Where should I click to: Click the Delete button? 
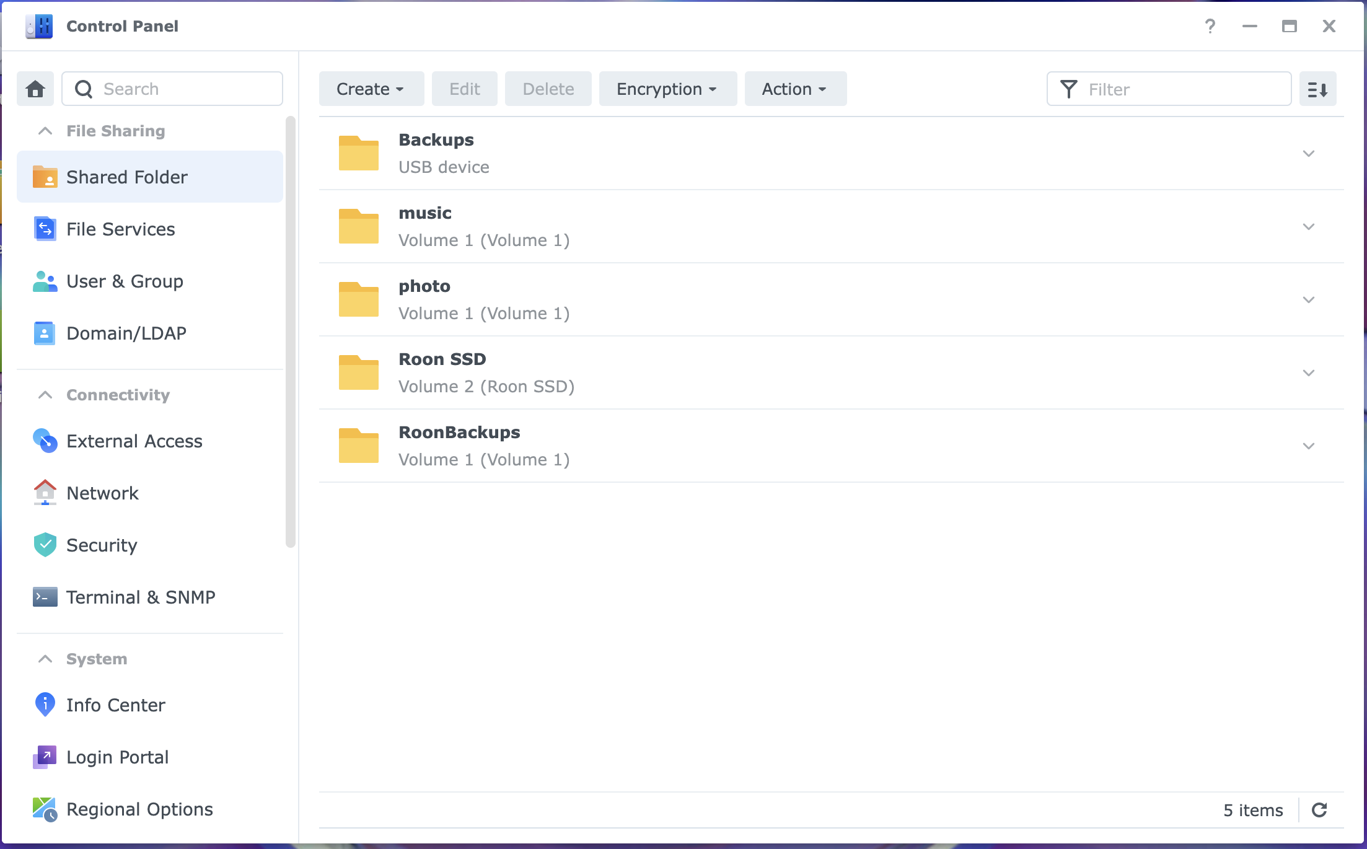(x=548, y=89)
